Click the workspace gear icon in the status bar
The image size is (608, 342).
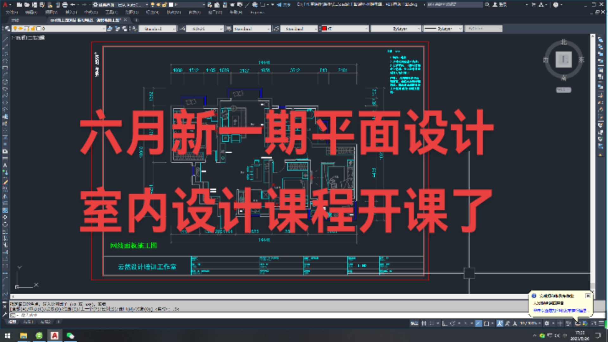coord(547,323)
